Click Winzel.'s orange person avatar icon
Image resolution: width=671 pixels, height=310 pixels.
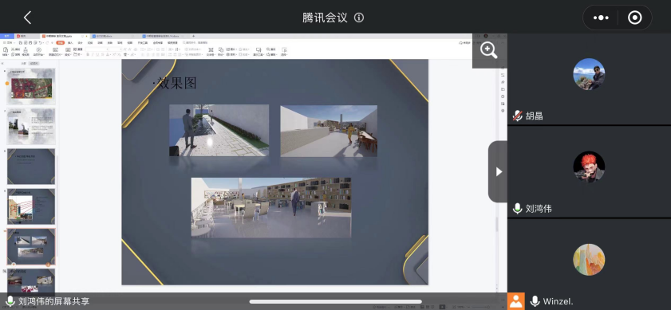(516, 301)
